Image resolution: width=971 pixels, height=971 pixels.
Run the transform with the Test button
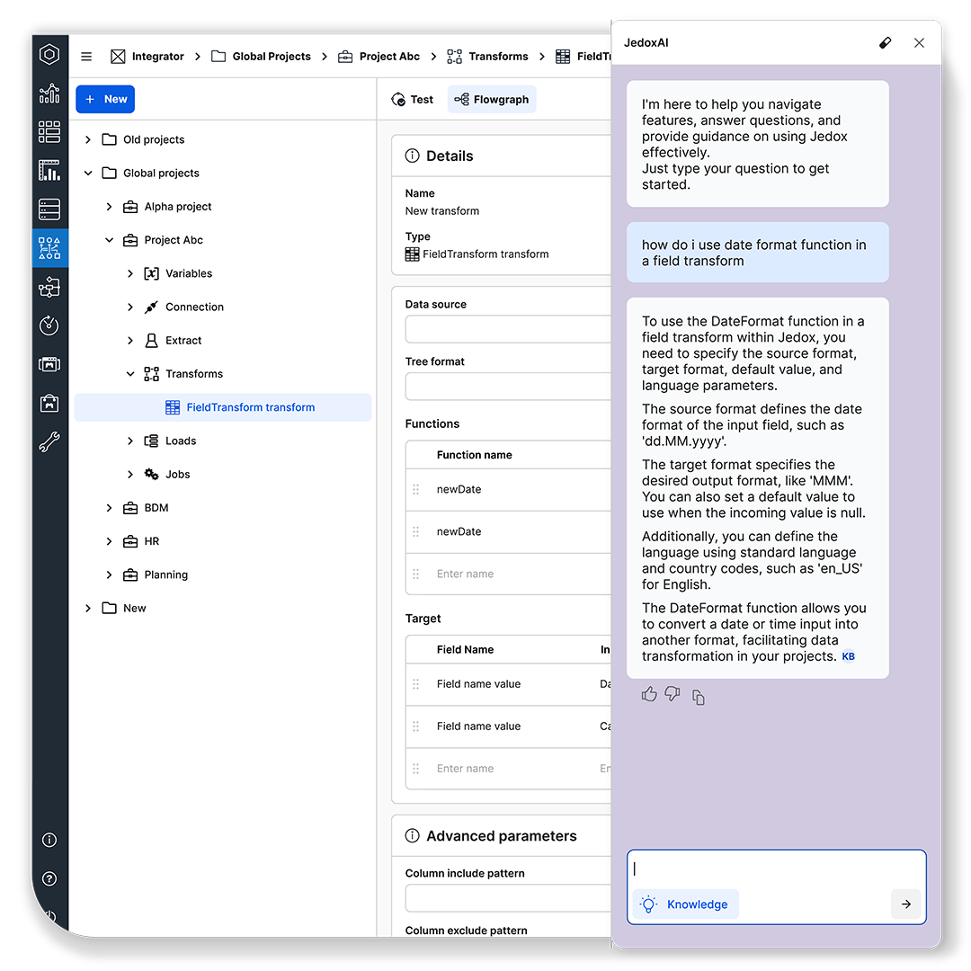coord(412,99)
